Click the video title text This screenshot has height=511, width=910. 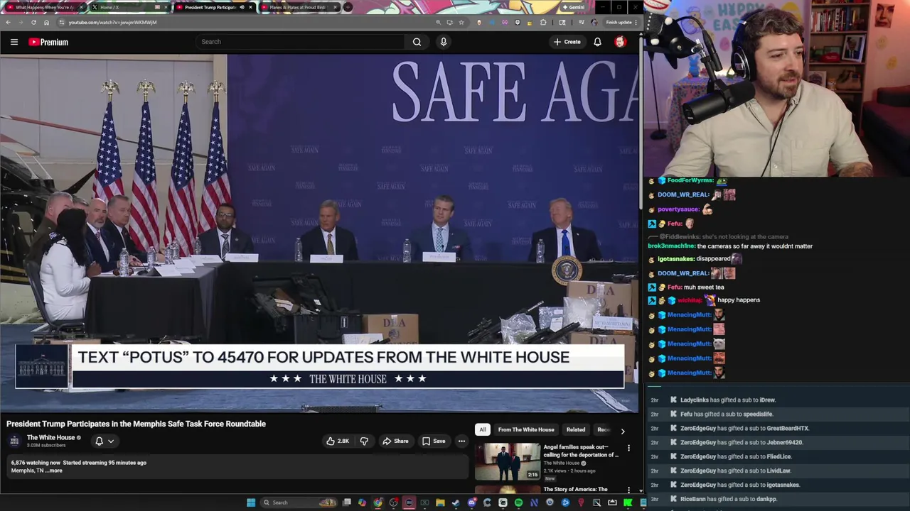(x=136, y=424)
